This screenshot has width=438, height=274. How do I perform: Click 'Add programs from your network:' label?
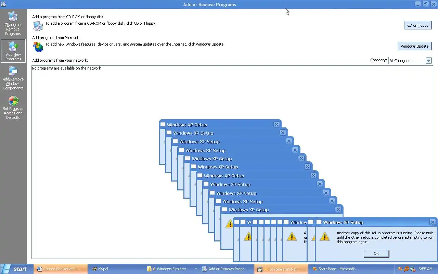point(60,60)
